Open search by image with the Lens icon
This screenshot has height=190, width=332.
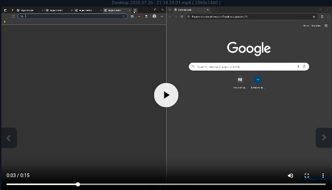tap(304, 66)
